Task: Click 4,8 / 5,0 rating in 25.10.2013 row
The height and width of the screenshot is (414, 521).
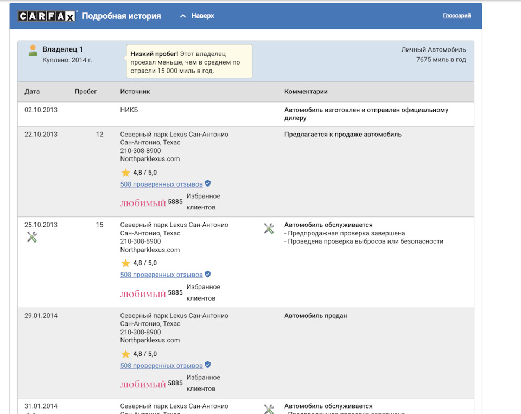Action: [145, 263]
